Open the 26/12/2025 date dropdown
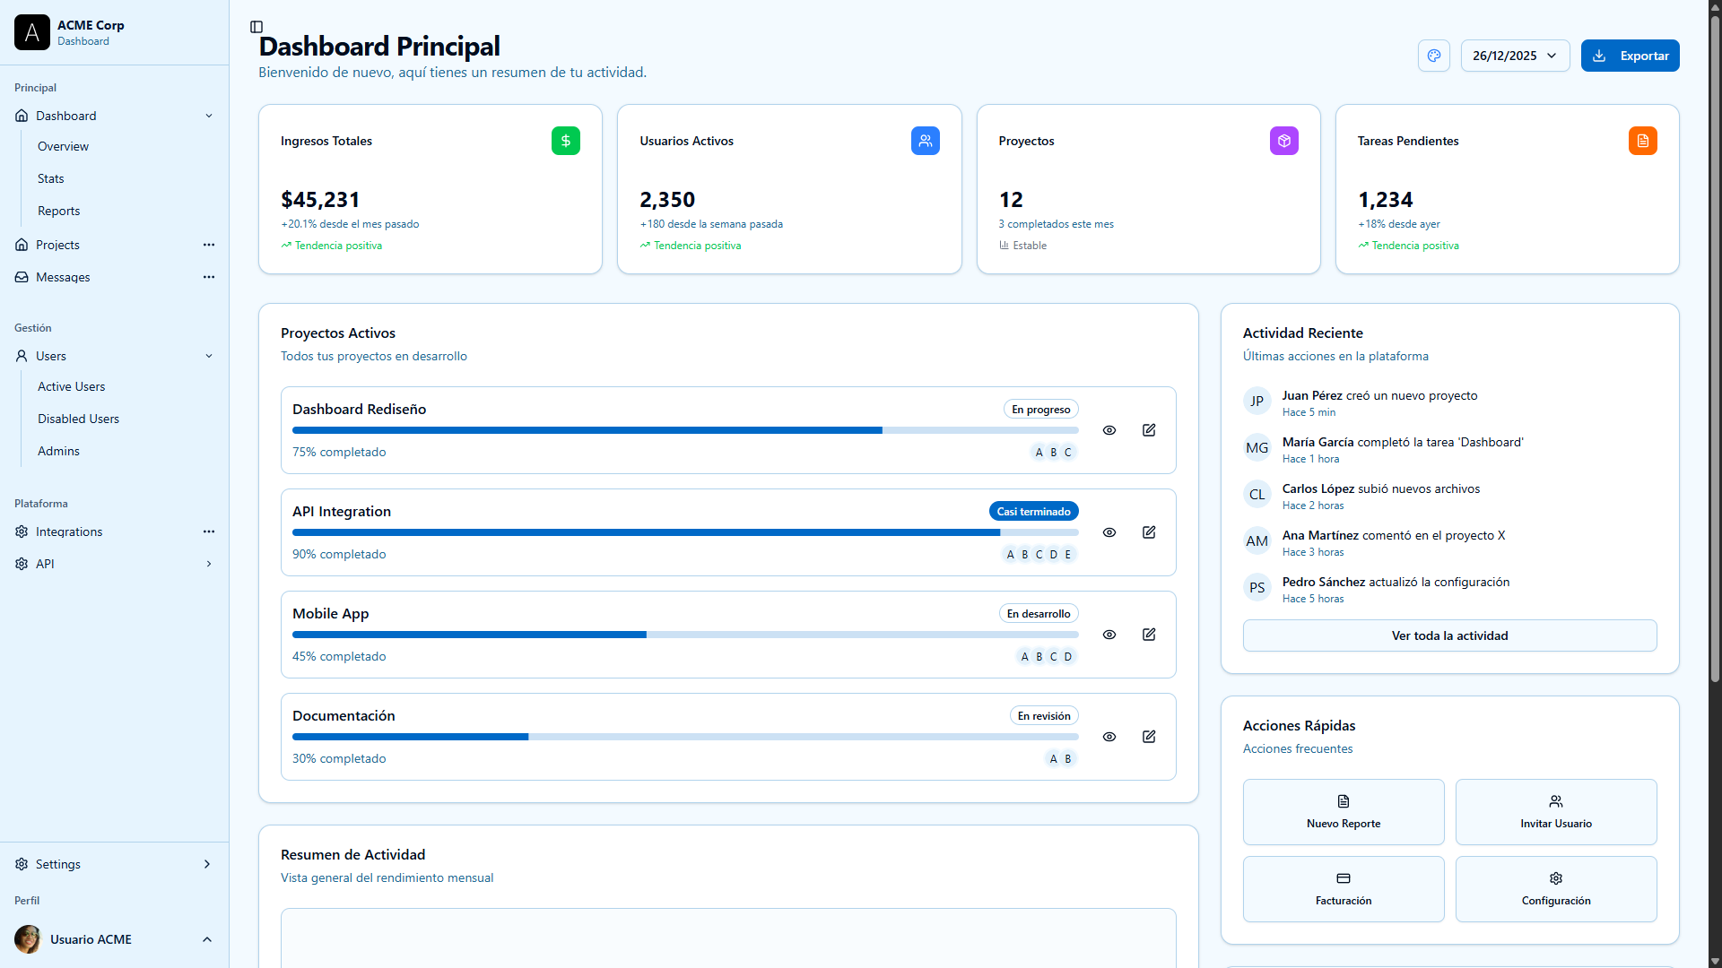Image resolution: width=1722 pixels, height=968 pixels. (1514, 56)
